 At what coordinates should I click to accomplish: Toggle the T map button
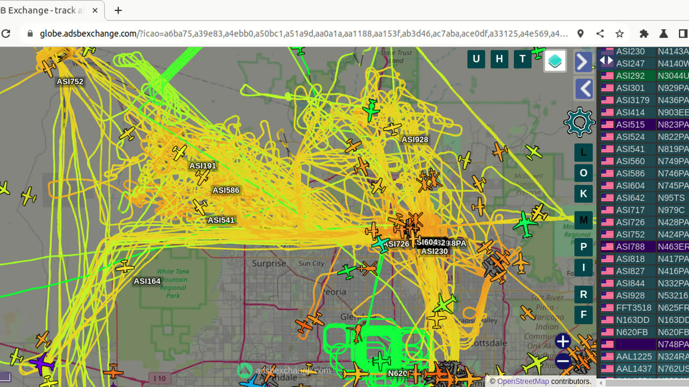[x=522, y=59]
